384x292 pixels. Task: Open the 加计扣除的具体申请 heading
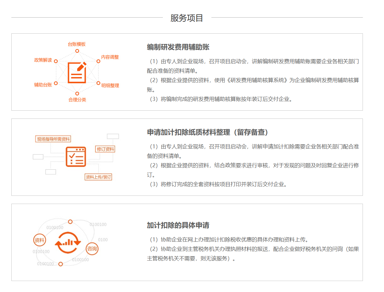tap(178, 225)
